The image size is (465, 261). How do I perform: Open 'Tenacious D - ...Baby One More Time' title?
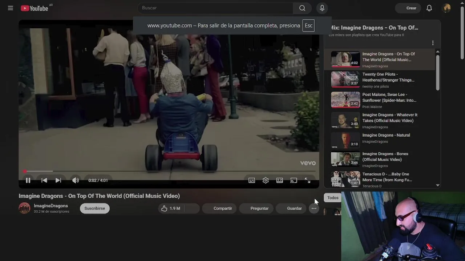387,177
